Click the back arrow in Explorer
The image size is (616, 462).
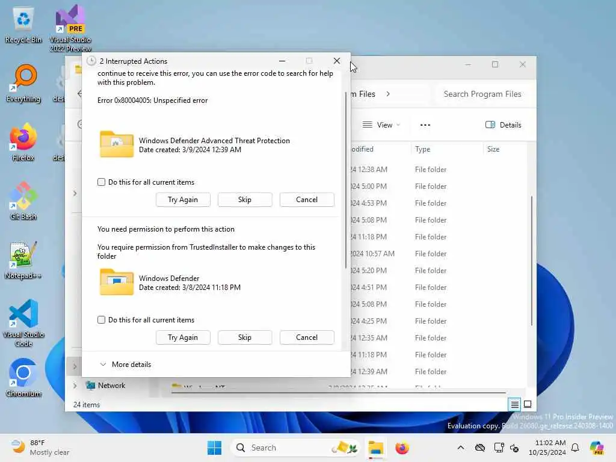tap(80, 93)
